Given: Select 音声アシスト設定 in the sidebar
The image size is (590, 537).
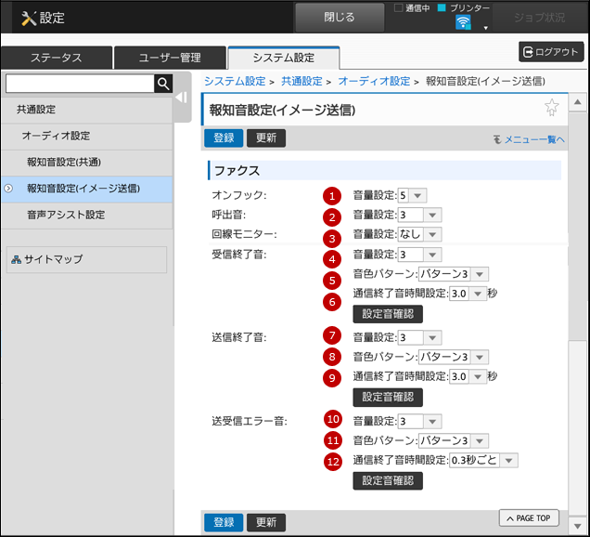Looking at the screenshot, I should point(87,215).
